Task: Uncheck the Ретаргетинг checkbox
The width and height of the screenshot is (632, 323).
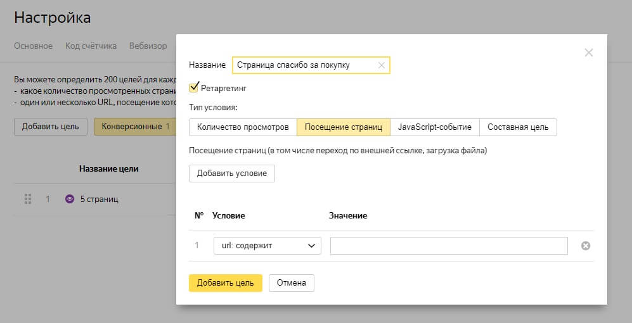Action: 193,88
